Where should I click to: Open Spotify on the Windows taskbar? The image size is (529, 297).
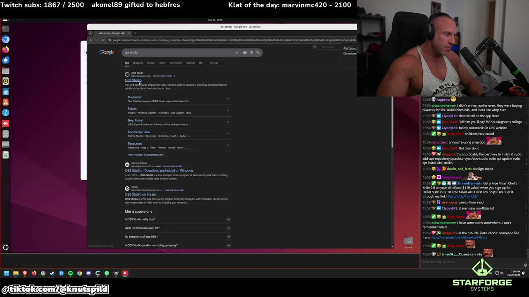pyautogui.click(x=70, y=273)
